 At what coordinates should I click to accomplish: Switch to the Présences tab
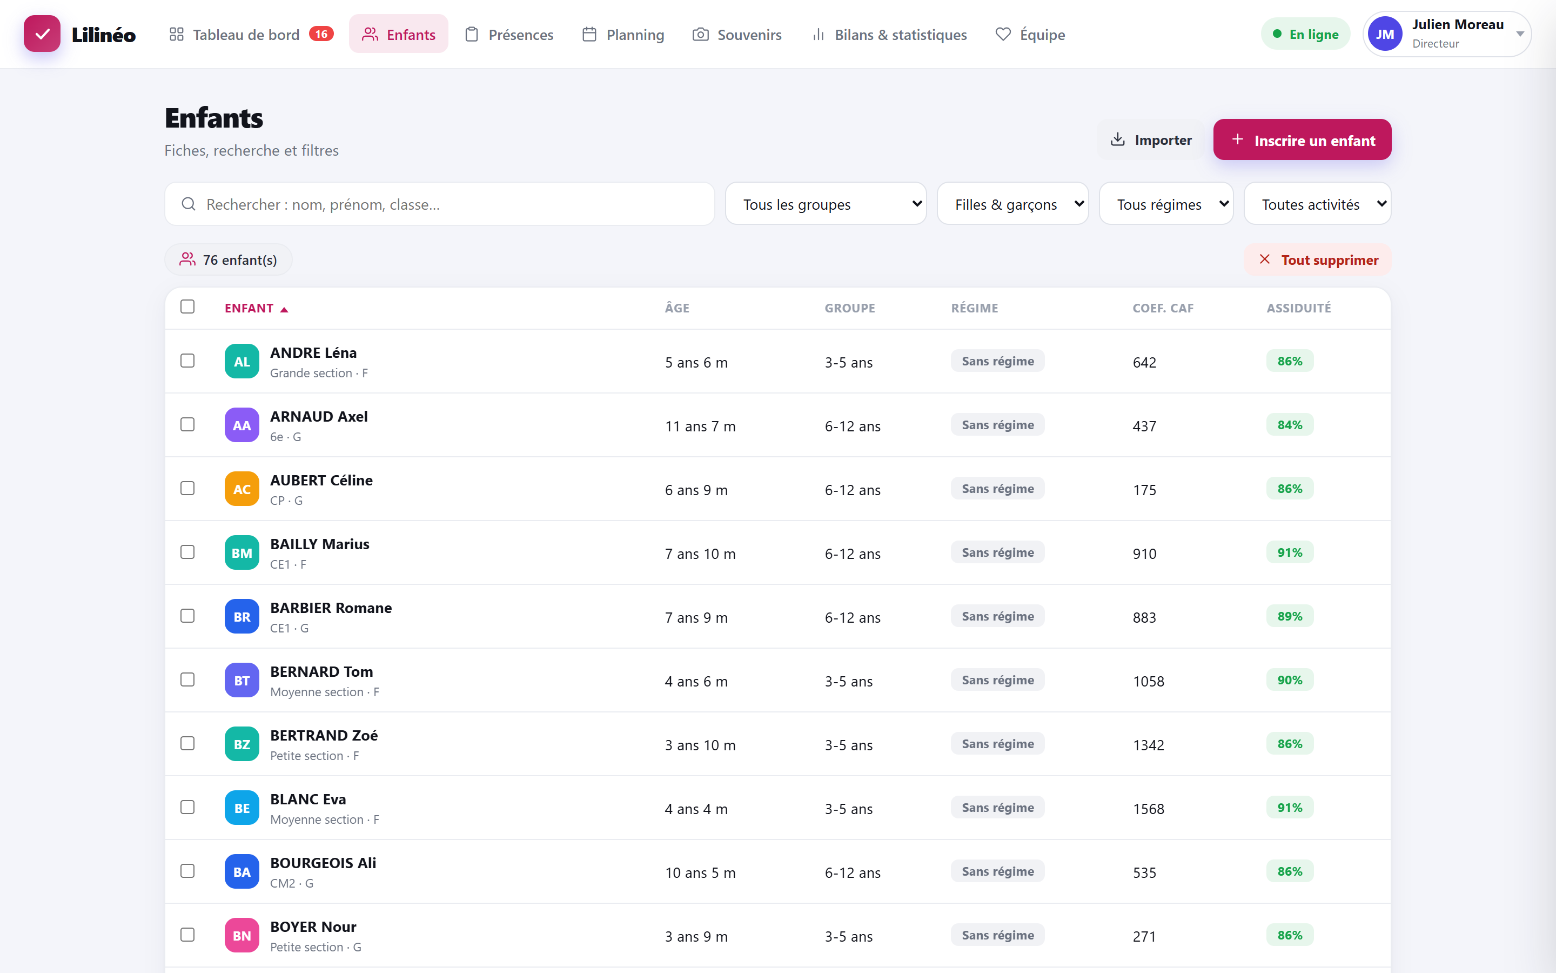(x=509, y=34)
